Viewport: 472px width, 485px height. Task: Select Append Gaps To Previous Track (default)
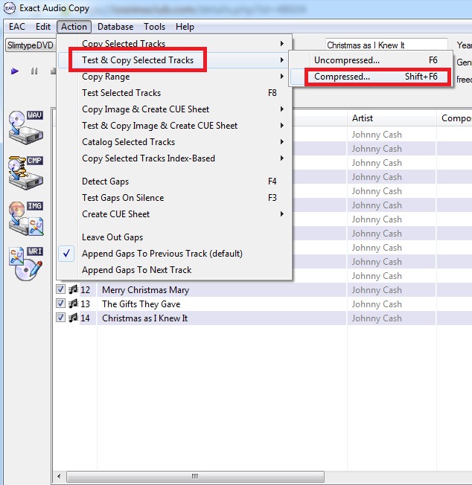coord(174,254)
